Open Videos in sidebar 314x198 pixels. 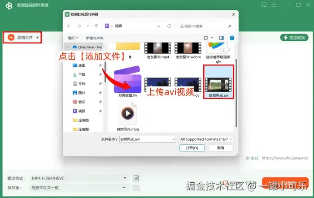pyautogui.click(x=79, y=111)
